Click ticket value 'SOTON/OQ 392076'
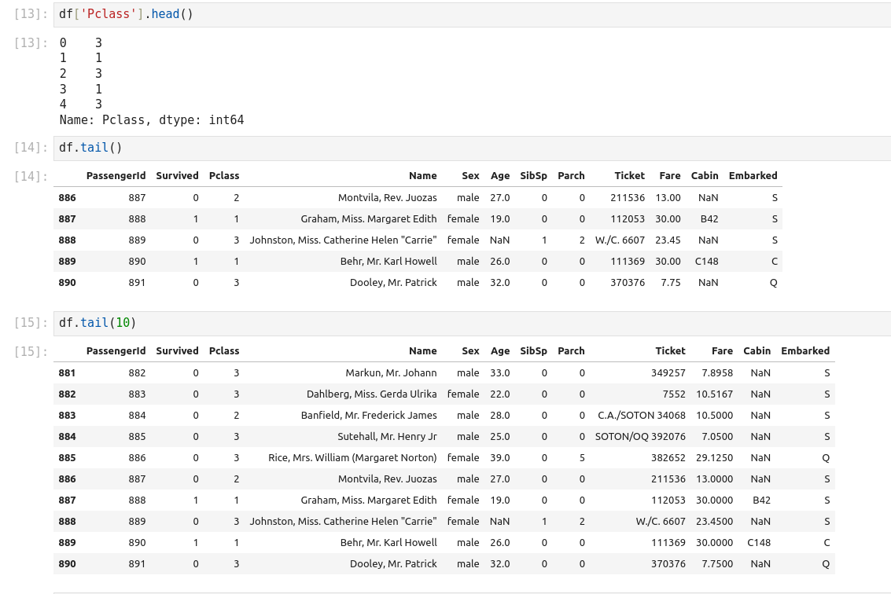Viewport: 891px width, 594px height. (x=640, y=437)
